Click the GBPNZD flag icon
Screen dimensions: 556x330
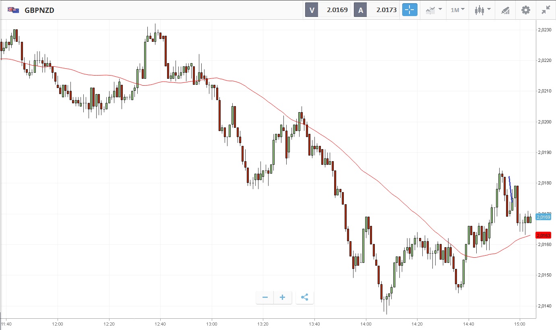tap(13, 10)
